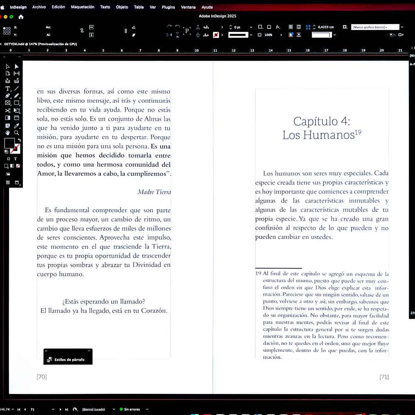Select the Type tool in toolbox
The image size is (415, 415).
pos(7,88)
